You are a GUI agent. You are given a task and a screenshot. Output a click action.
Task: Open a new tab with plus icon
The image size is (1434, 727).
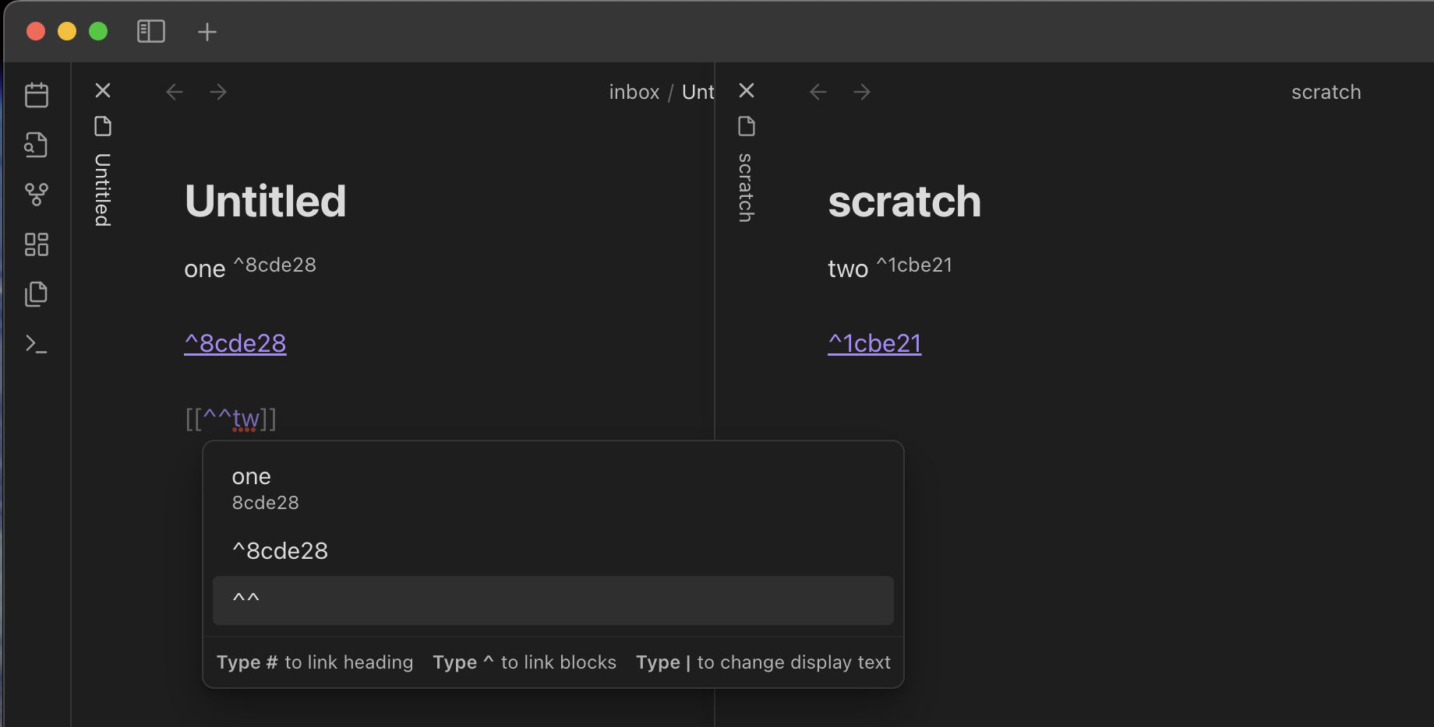coord(207,32)
